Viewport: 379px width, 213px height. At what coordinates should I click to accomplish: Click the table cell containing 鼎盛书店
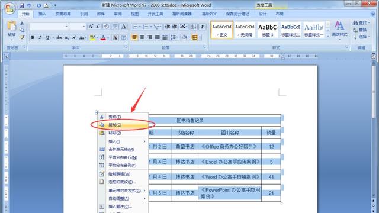coord(185,146)
